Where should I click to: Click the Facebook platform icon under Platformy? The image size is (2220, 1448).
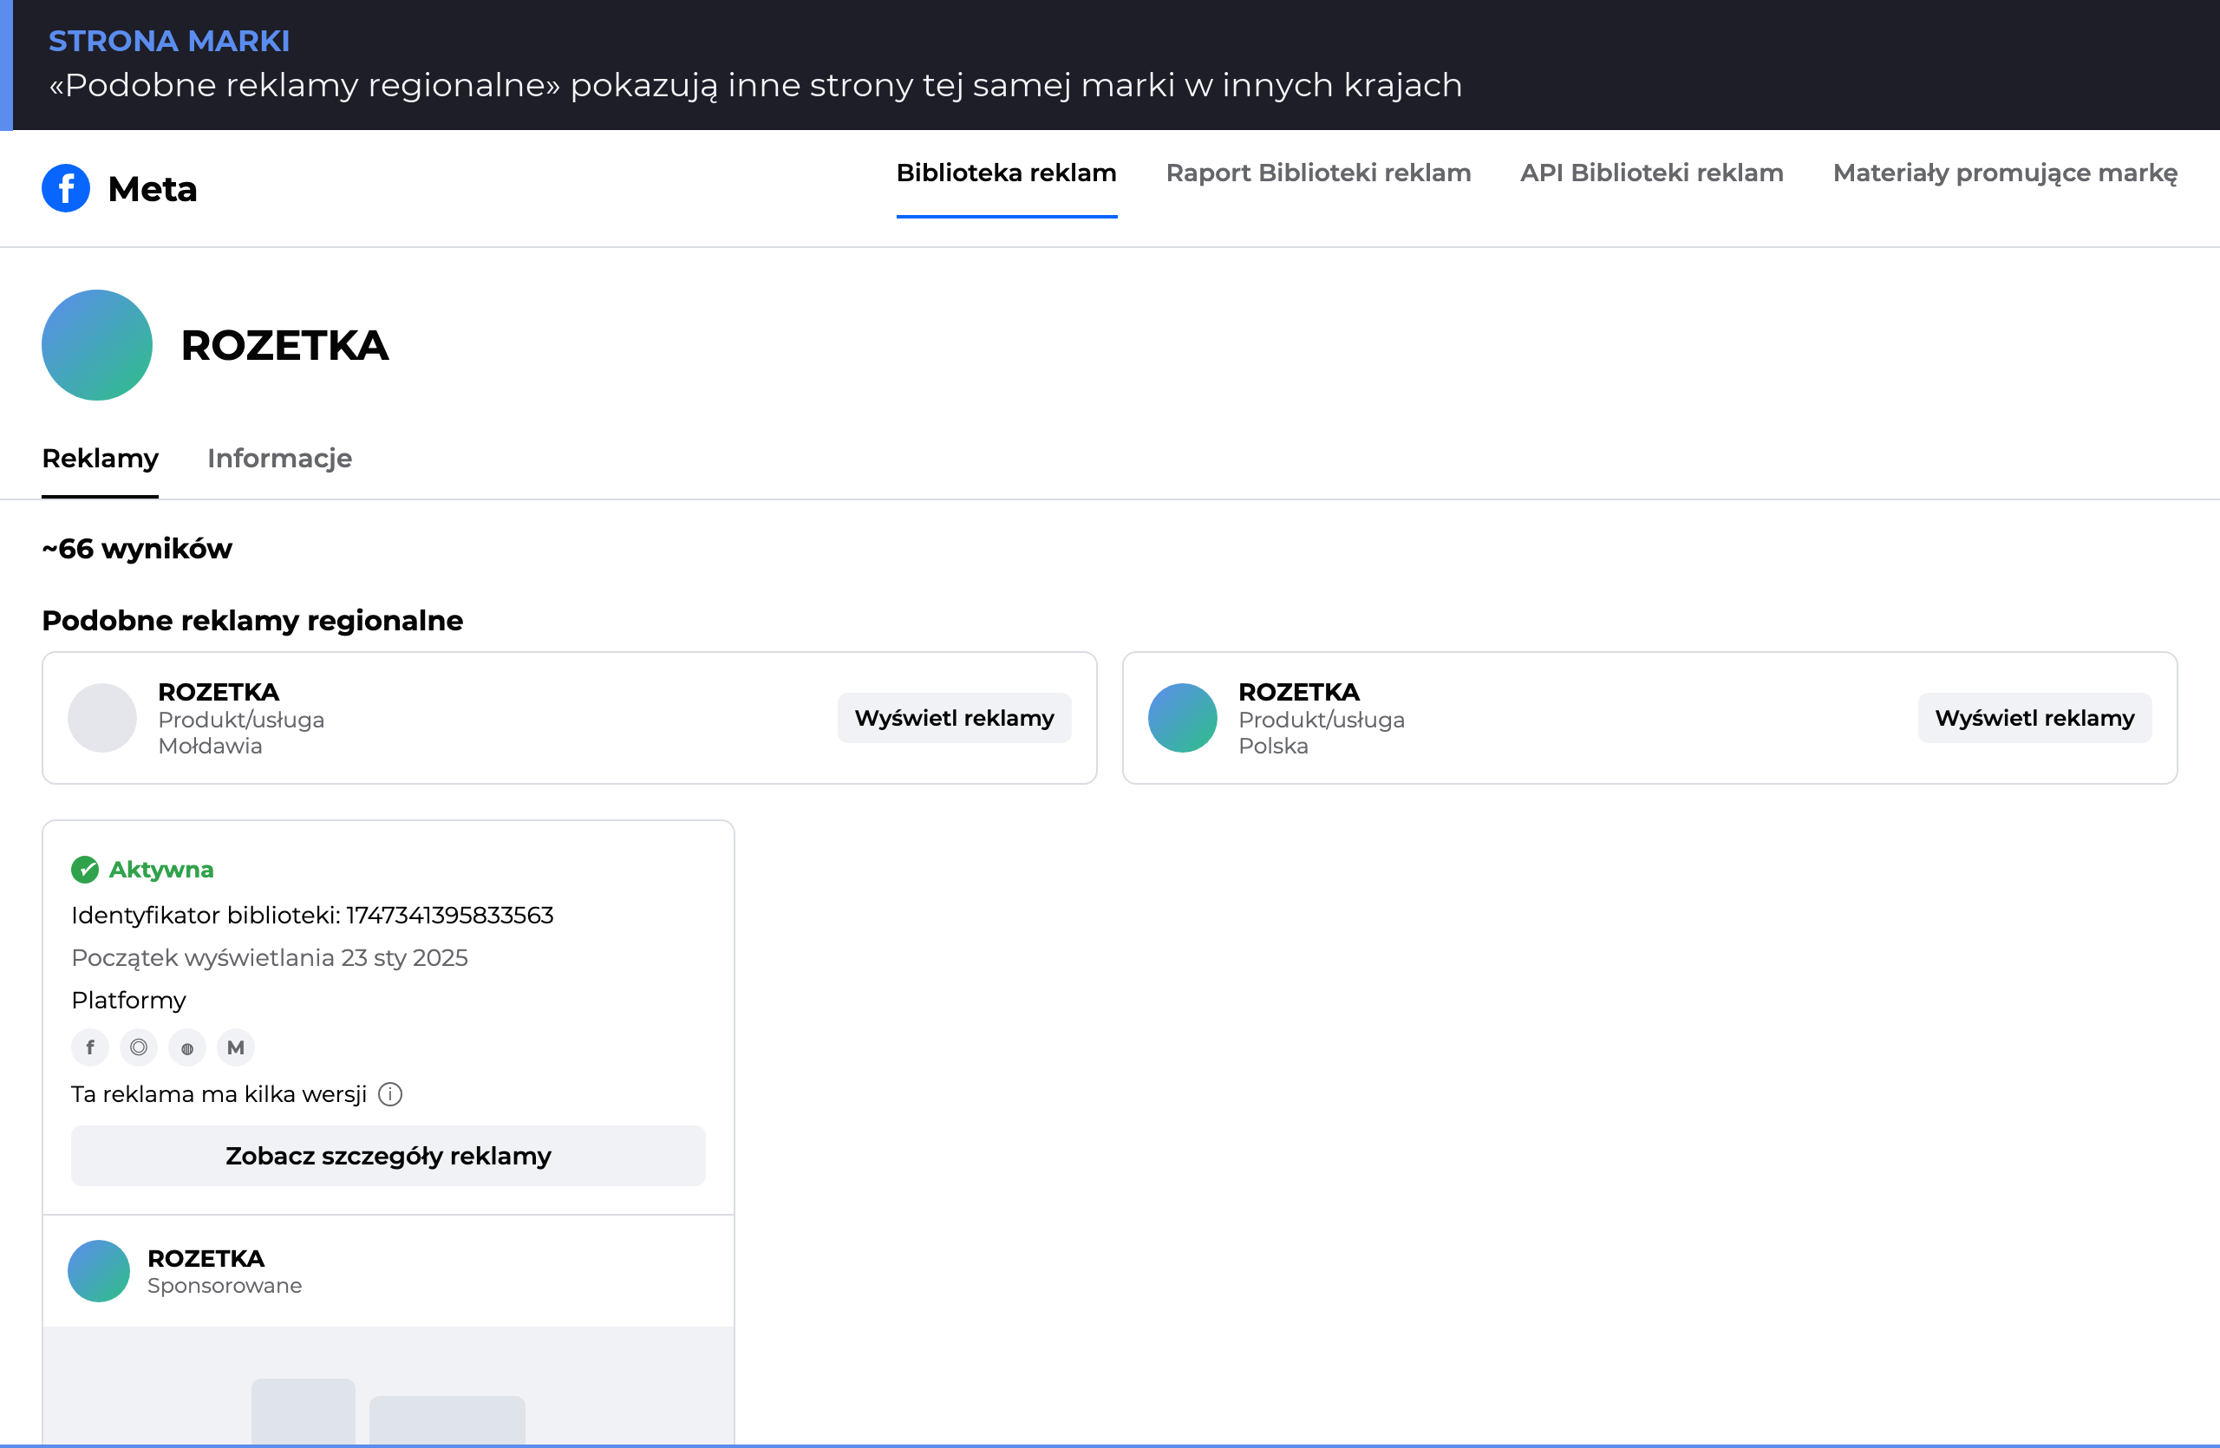coord(90,1047)
